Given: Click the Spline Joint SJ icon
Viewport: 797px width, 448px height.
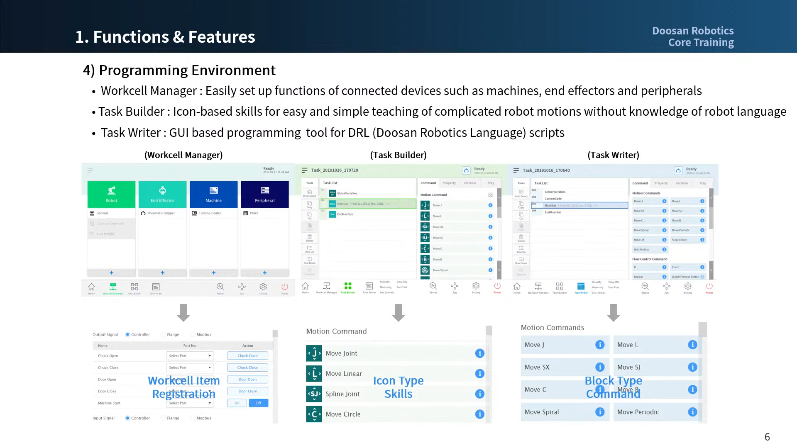Looking at the screenshot, I should coord(314,394).
